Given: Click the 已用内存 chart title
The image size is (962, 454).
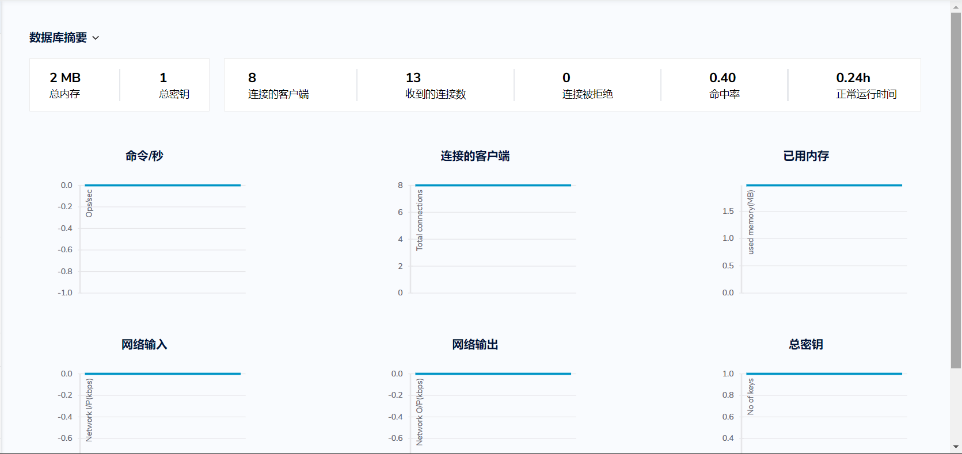Looking at the screenshot, I should (806, 156).
